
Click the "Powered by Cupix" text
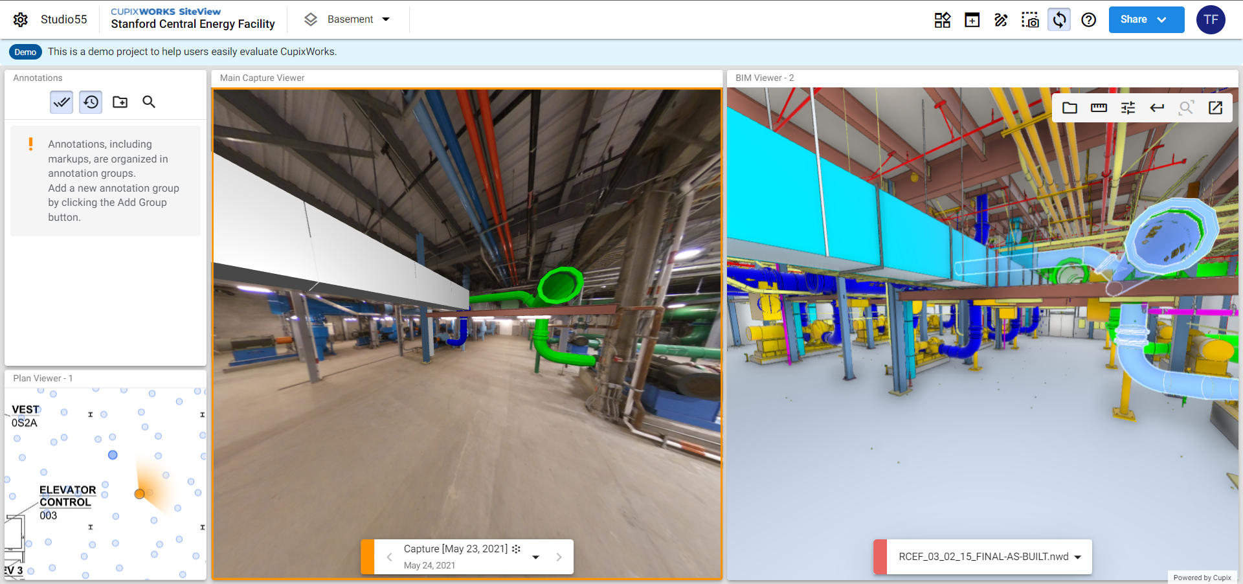1202,578
